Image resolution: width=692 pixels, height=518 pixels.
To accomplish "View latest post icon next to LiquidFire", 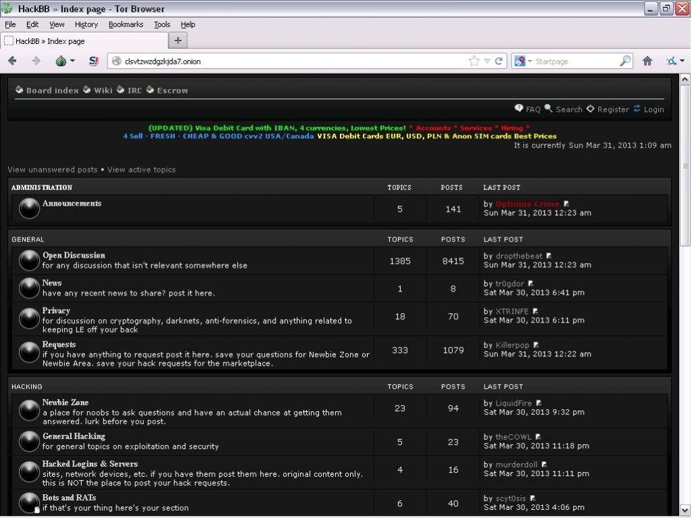I will point(539,403).
